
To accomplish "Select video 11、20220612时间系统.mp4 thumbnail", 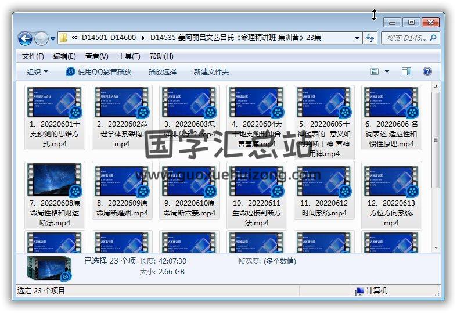I will pyautogui.click(x=324, y=181).
